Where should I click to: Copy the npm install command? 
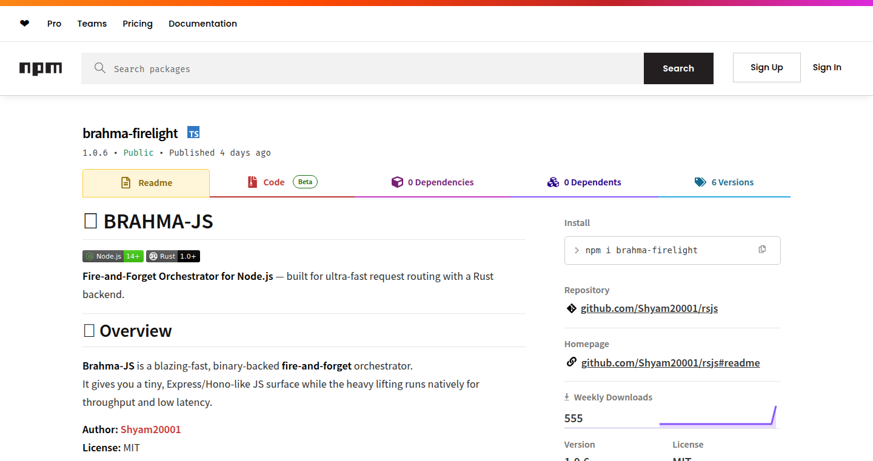[x=762, y=250]
